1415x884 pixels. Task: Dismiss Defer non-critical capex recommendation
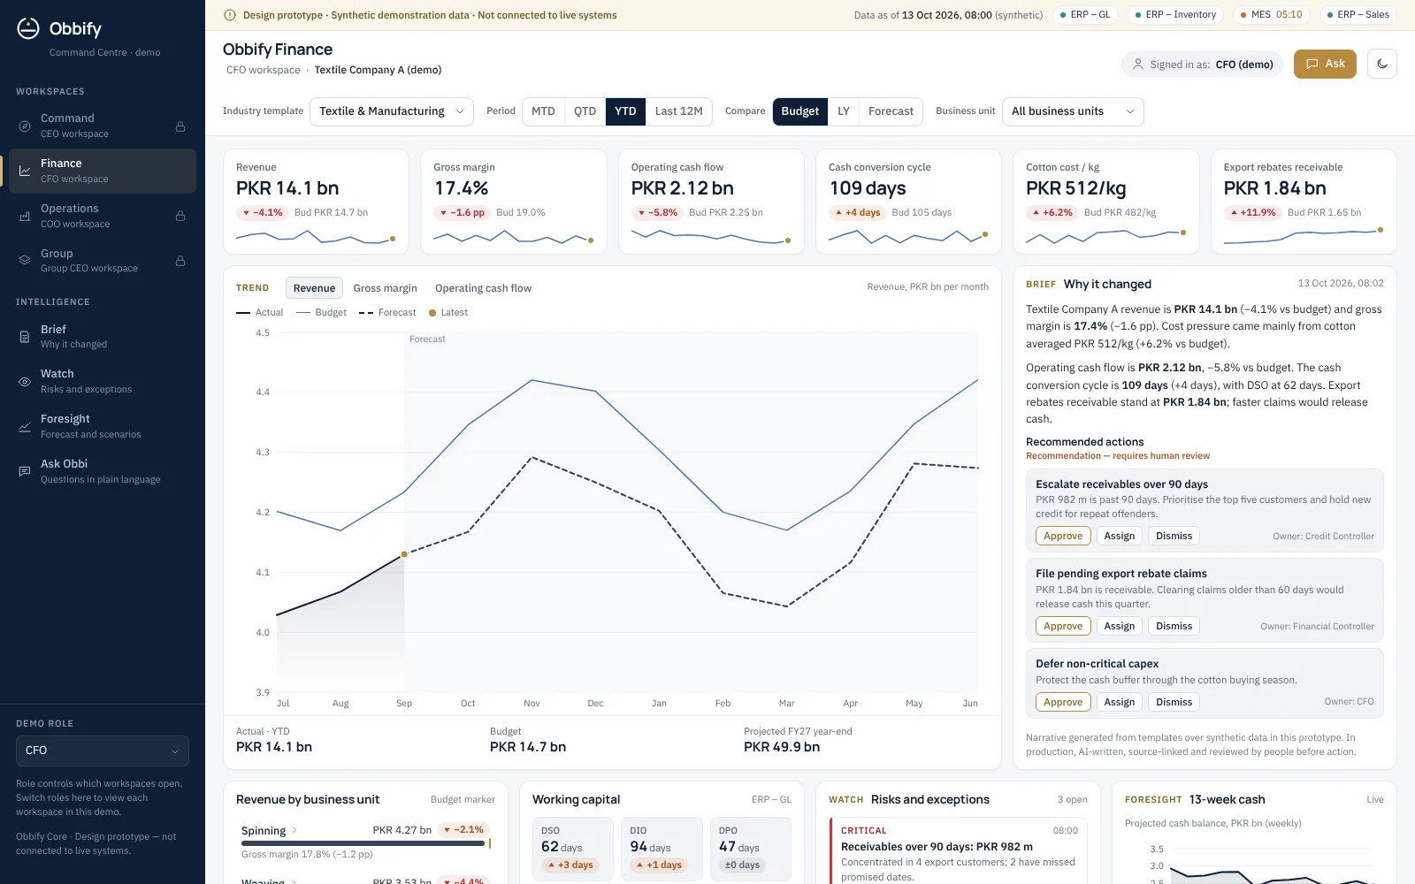click(1174, 702)
